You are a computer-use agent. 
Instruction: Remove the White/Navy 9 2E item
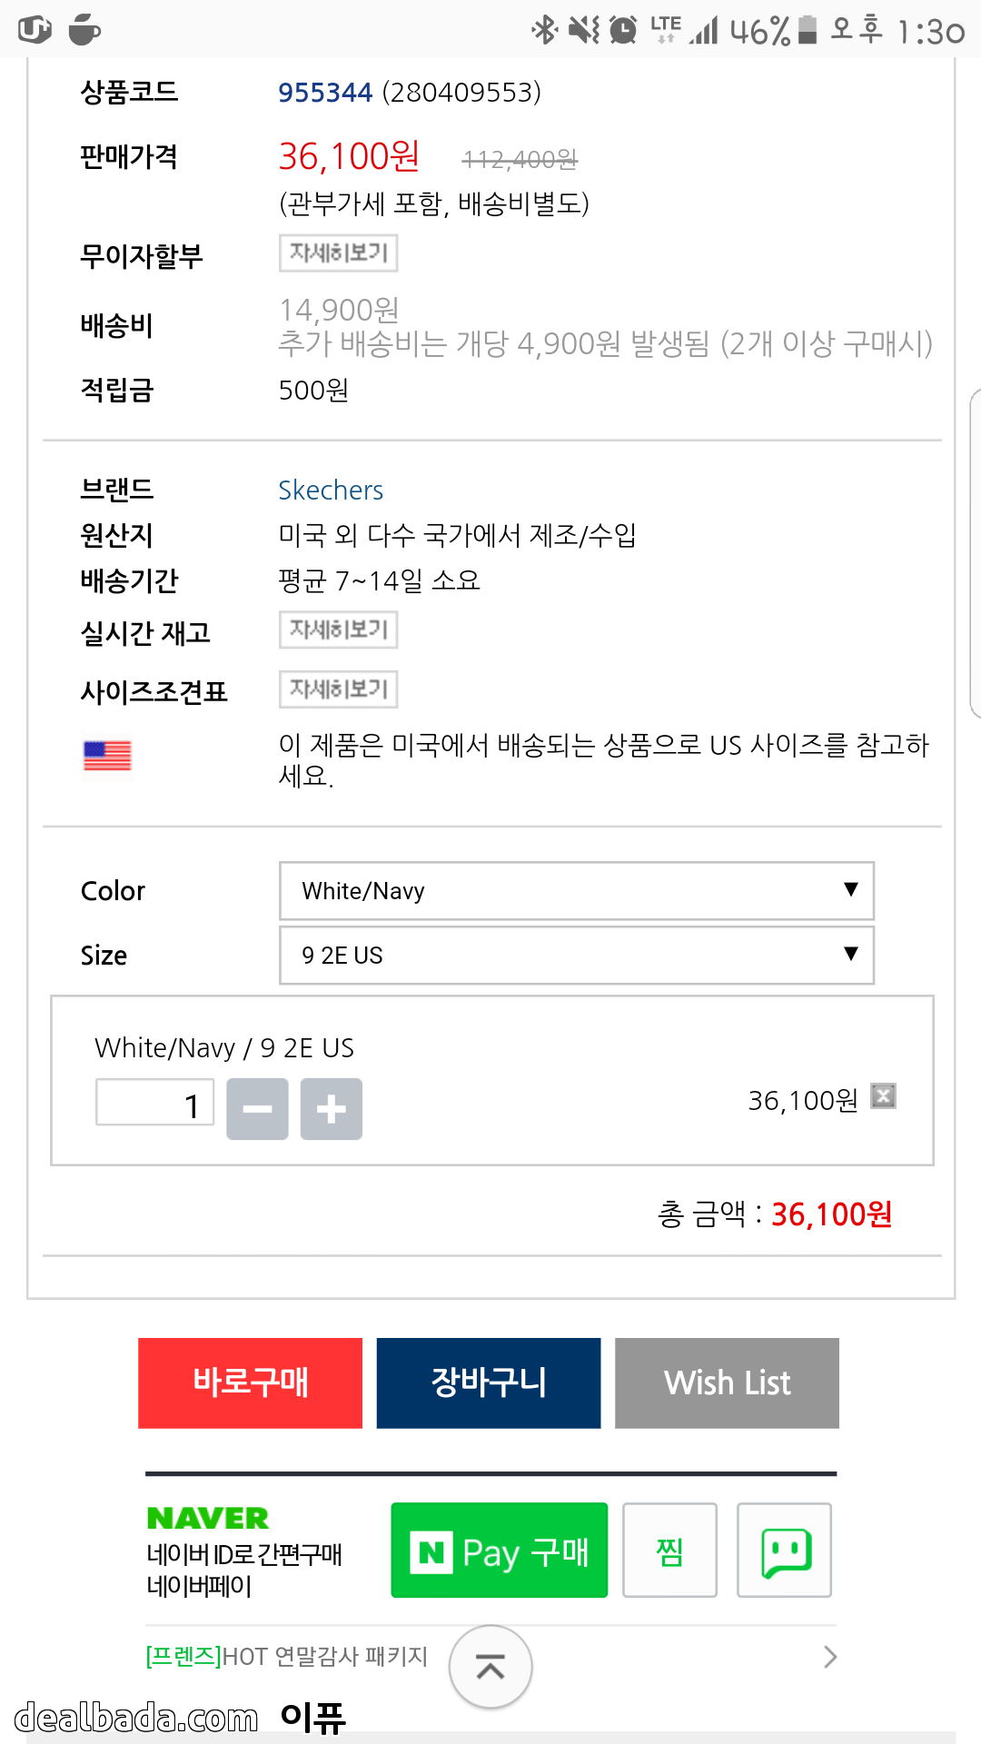pyautogui.click(x=883, y=1096)
